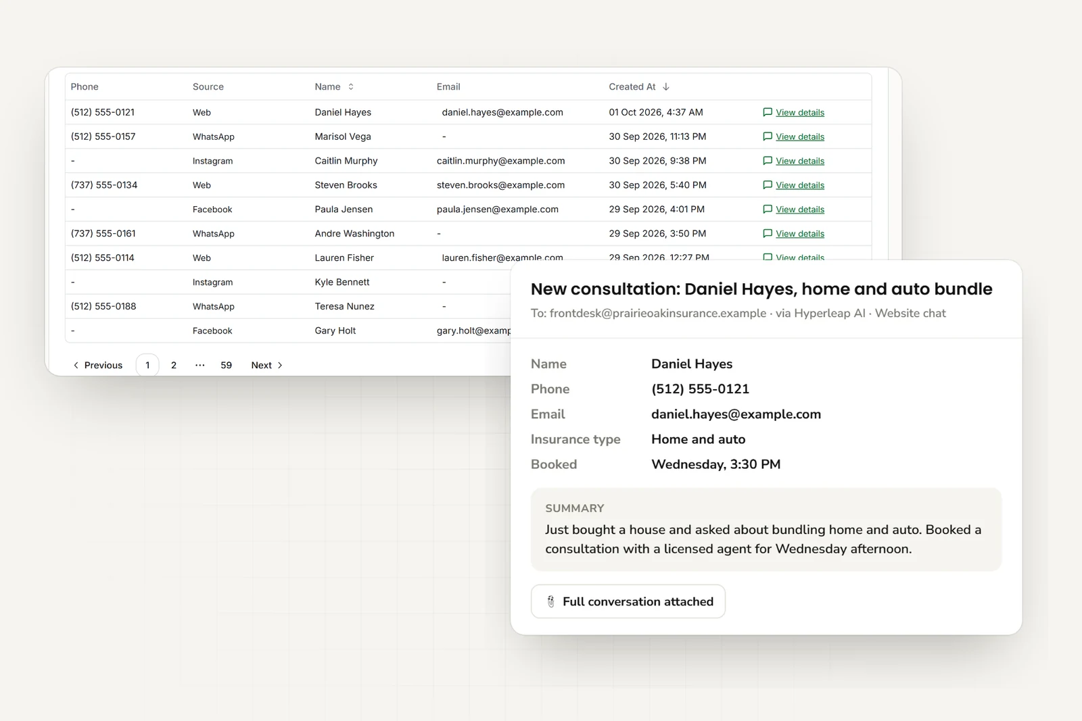Viewport: 1082px width, 721px height.
Task: Expand the pagination ellipsis
Action: [x=200, y=365]
